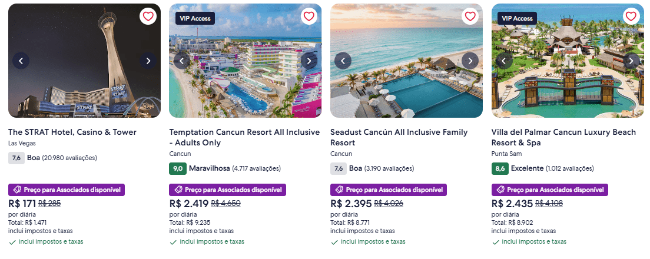This screenshot has height=259, width=650.
Task: Next photo arrow on Villa del Palmar
Action: 631,61
